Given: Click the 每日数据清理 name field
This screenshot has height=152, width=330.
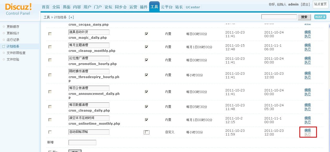Looking at the screenshot, I should (x=89, y=105).
